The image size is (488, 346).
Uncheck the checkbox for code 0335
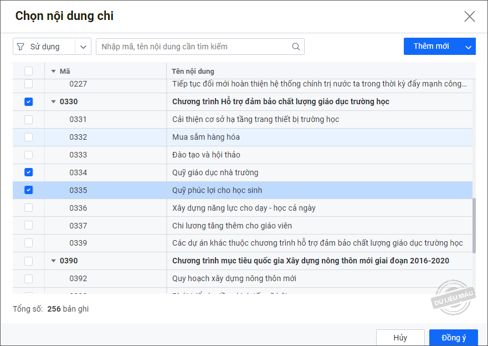click(x=29, y=190)
